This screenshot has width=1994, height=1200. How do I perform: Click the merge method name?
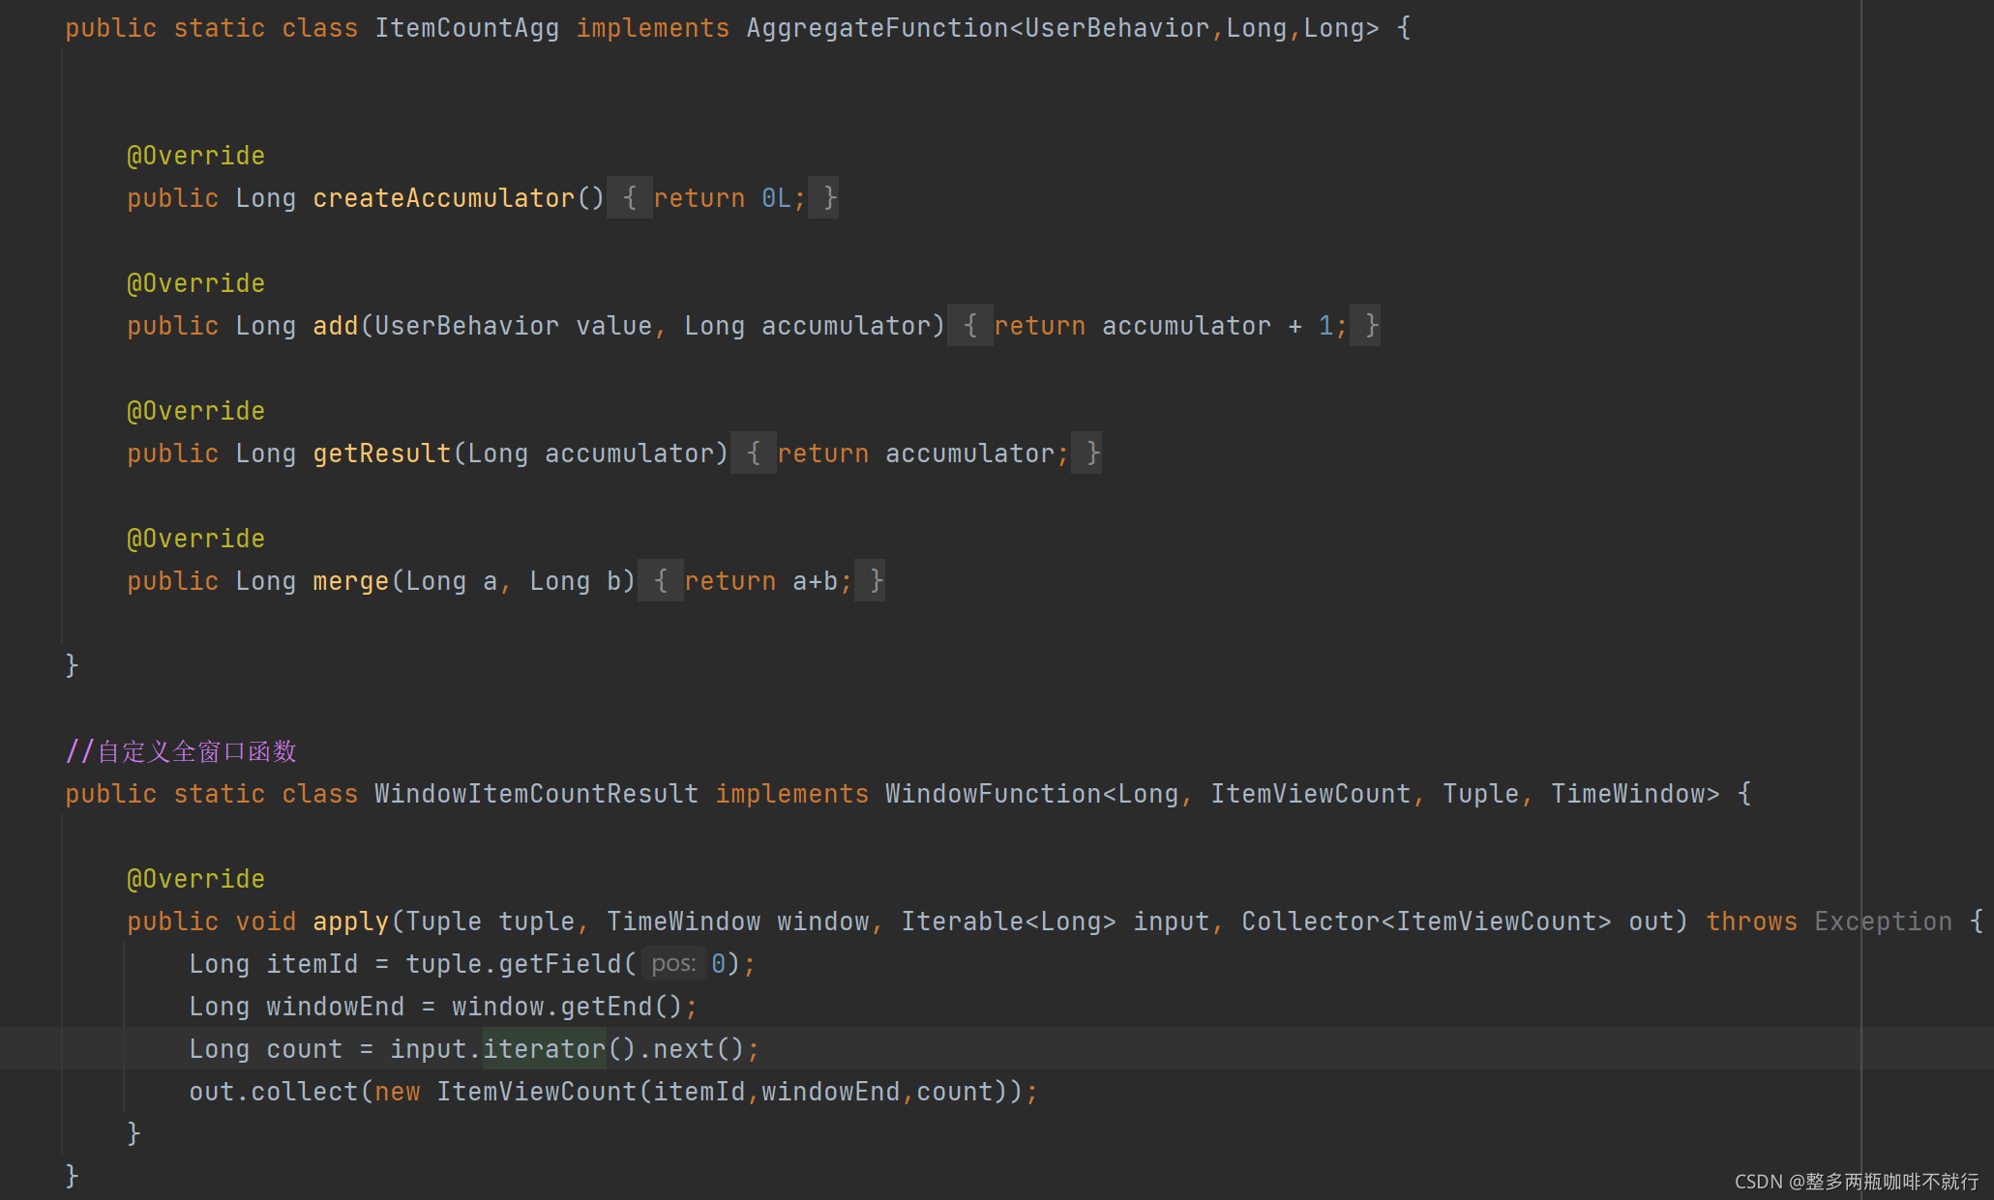point(350,580)
